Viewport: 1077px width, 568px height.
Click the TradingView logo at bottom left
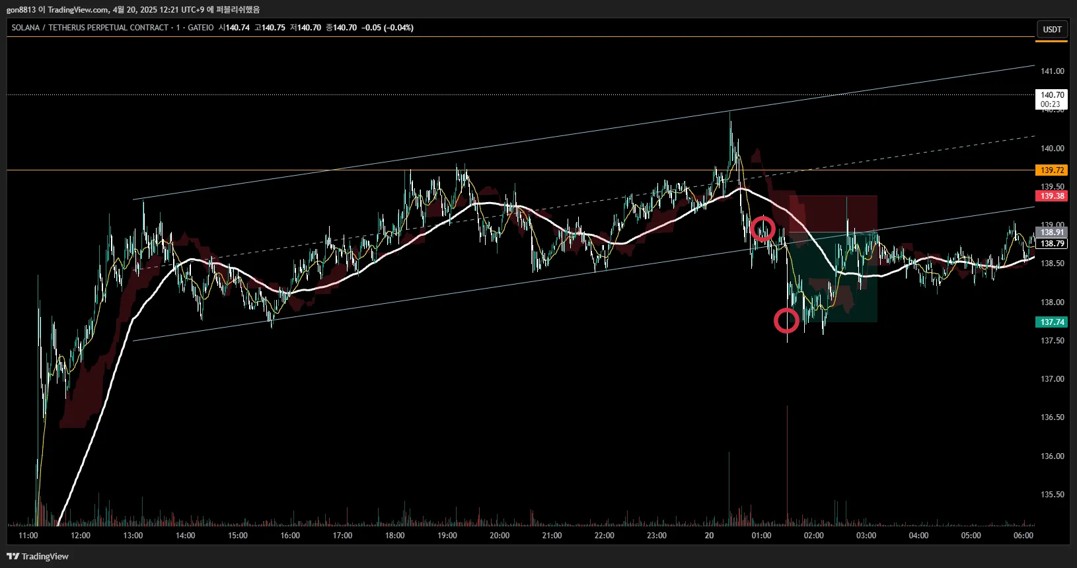coord(38,556)
